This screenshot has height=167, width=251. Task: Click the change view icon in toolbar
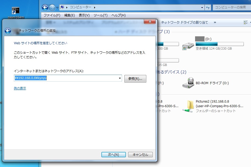coord(245,22)
